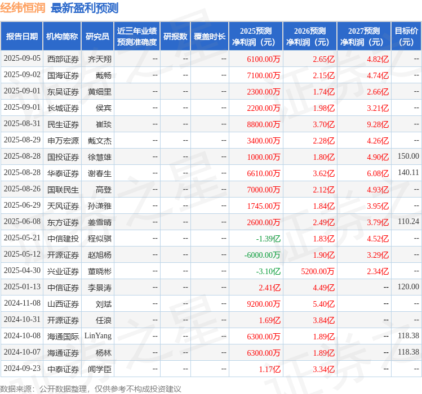
Task: Click institution 长城证券
Action: (63, 108)
